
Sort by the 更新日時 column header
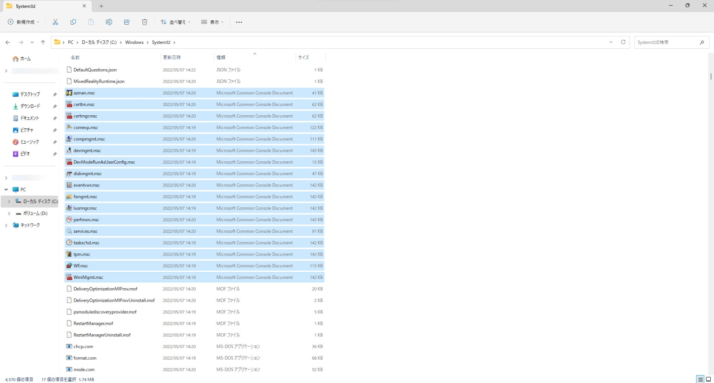coord(172,57)
